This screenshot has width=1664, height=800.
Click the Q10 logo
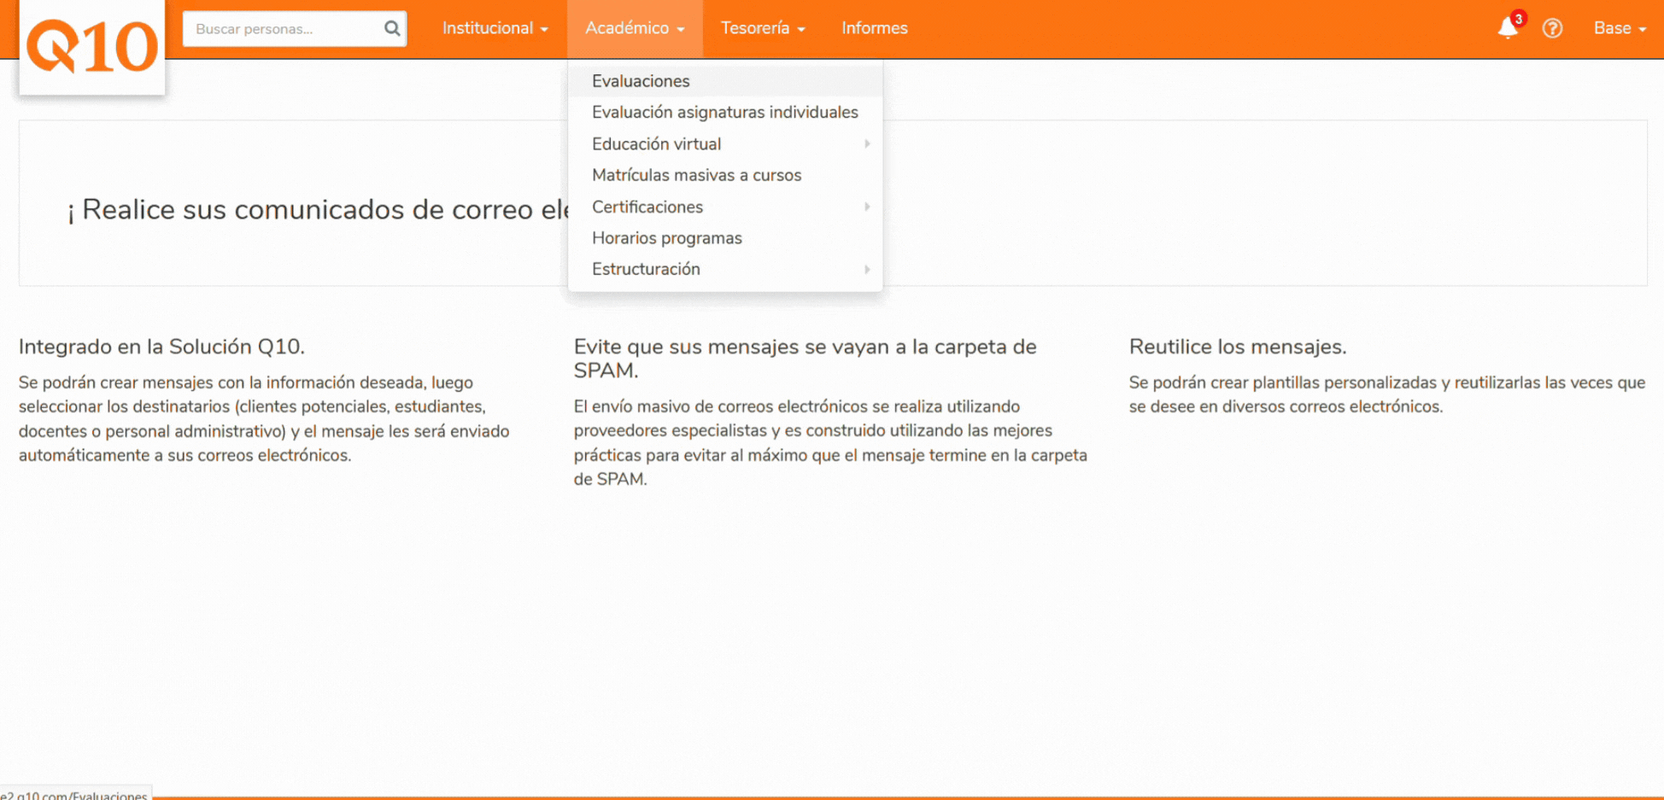(x=92, y=47)
